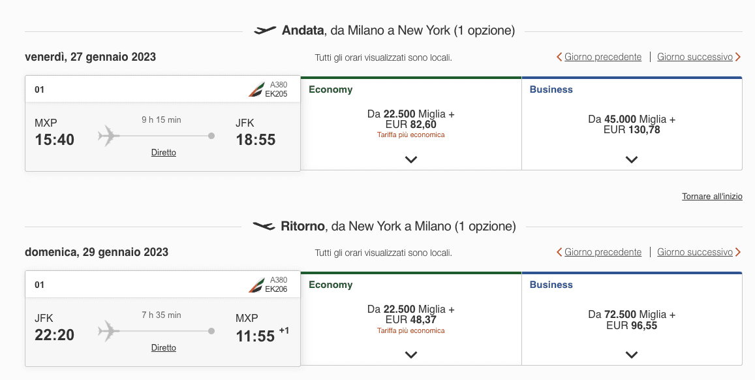Open the Diretto link for flight EK205
Image resolution: width=755 pixels, height=380 pixels.
tap(164, 152)
